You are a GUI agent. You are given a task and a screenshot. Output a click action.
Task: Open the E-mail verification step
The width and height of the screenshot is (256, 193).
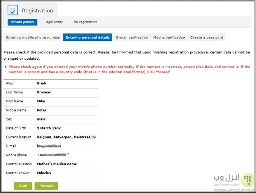point(132,37)
